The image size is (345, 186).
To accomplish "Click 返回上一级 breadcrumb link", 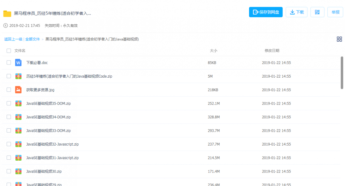I will 13,39.
